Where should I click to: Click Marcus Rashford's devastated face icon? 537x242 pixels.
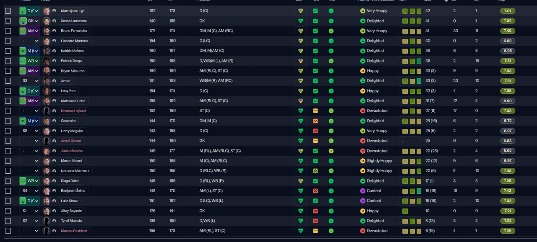tap(363, 231)
